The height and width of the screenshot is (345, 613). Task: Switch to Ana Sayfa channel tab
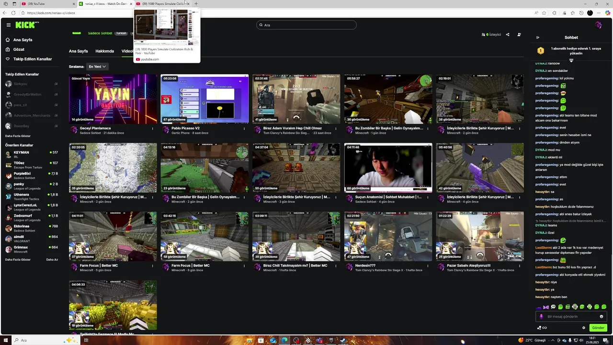point(78,51)
